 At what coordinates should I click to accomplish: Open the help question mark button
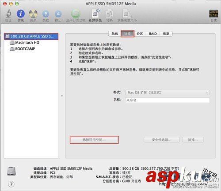(x=11, y=184)
